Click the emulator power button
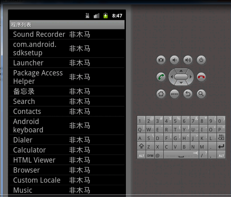This screenshot has height=197, width=231. (201, 60)
